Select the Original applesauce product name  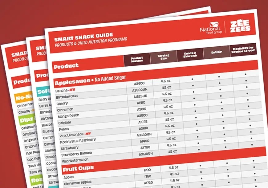click(x=64, y=123)
